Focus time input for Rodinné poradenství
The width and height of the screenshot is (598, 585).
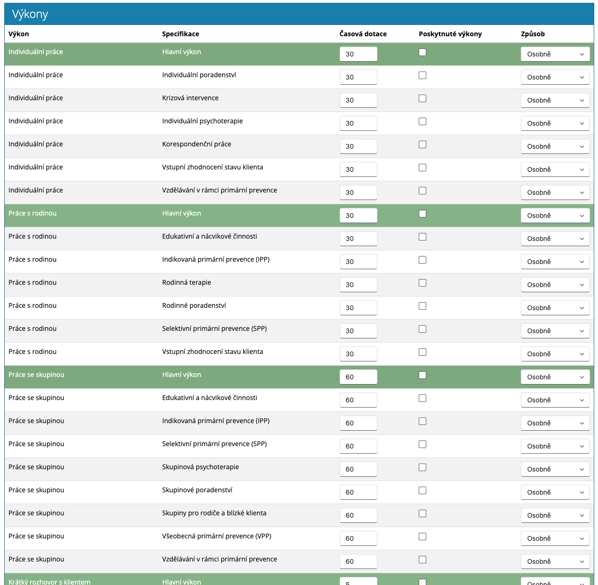359,308
